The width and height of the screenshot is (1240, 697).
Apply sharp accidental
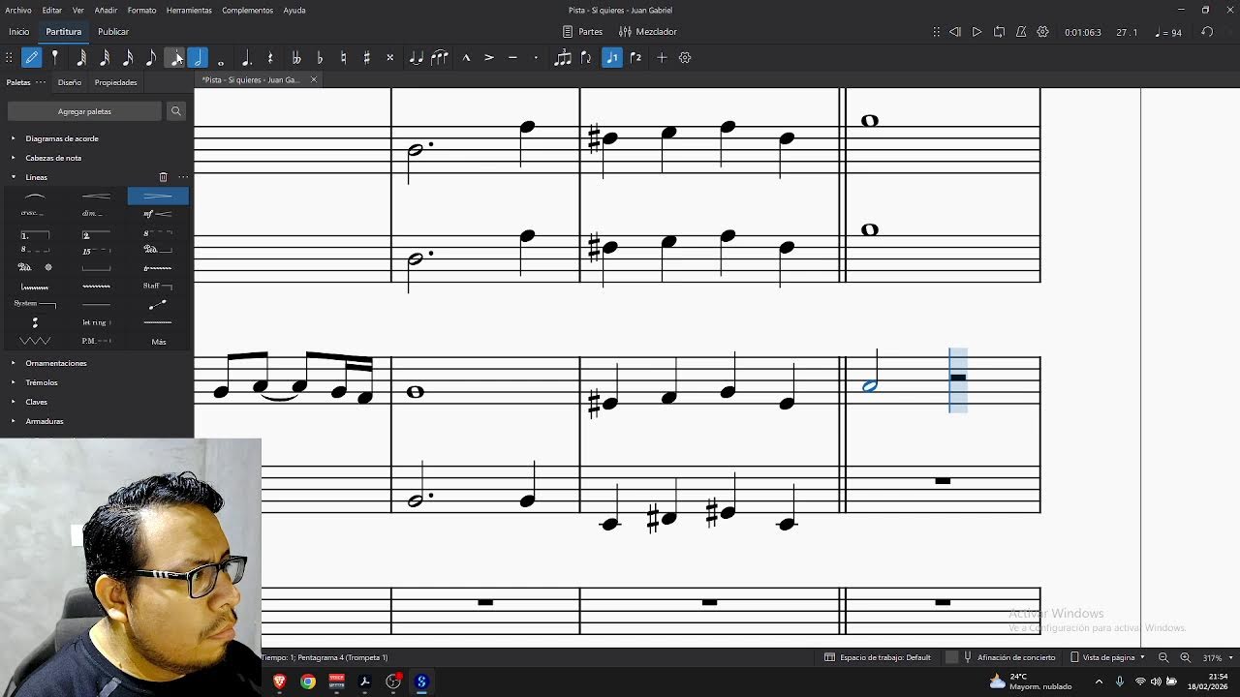click(x=366, y=58)
